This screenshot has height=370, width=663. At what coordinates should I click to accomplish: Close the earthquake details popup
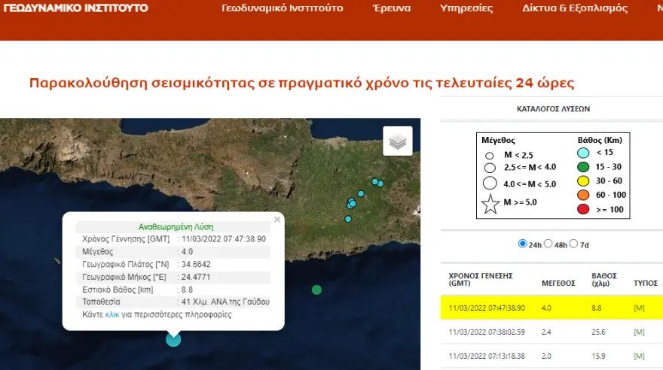coord(277,220)
